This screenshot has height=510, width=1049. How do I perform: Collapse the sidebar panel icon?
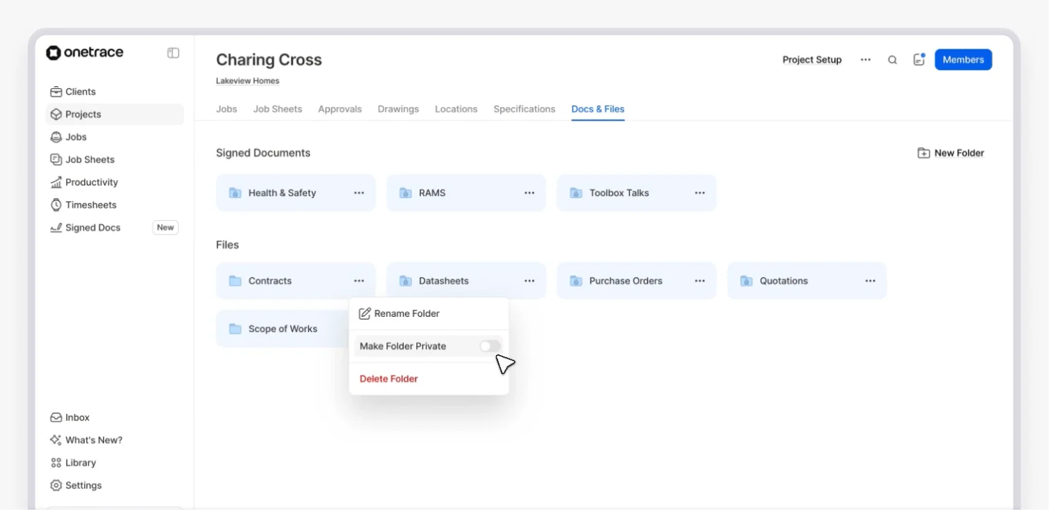[x=173, y=53]
